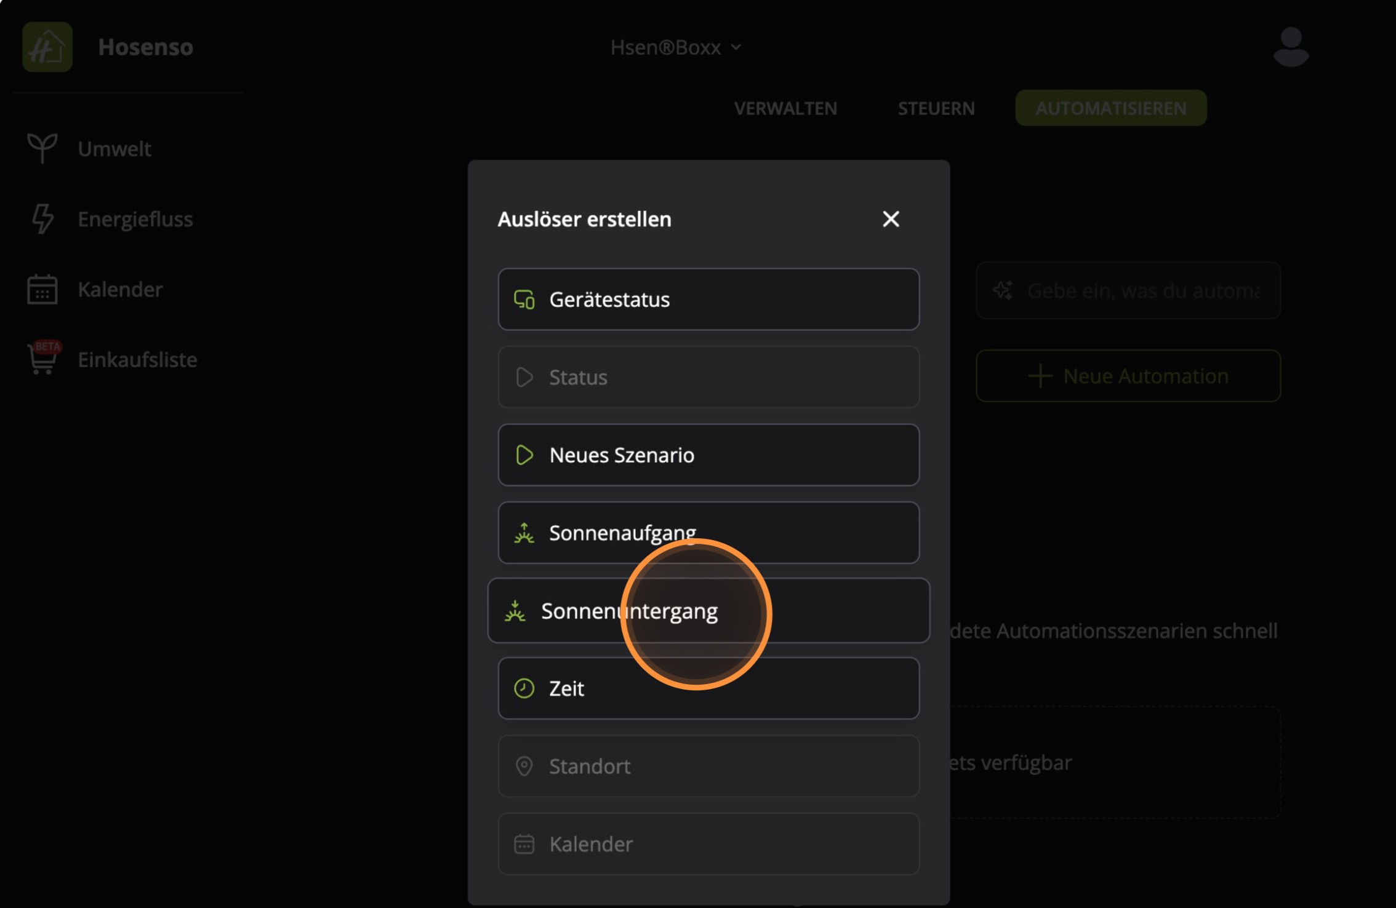Click the location pin icon beside Standort
This screenshot has height=908, width=1396.
[x=524, y=766]
